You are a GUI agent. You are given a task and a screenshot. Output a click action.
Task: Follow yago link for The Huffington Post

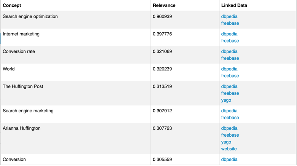pyautogui.click(x=226, y=100)
